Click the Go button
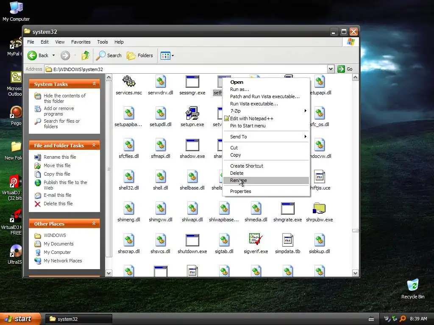Screen dimensions: 434x325 click(345, 69)
